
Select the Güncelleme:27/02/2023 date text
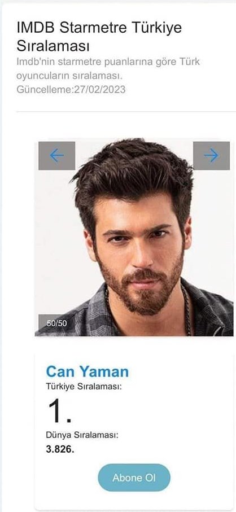pos(71,89)
